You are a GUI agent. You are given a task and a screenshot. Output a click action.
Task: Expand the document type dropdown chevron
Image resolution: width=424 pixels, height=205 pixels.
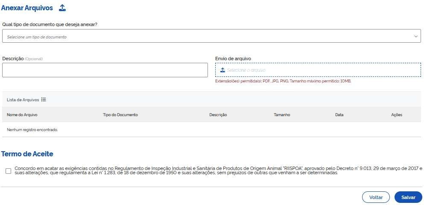416,36
